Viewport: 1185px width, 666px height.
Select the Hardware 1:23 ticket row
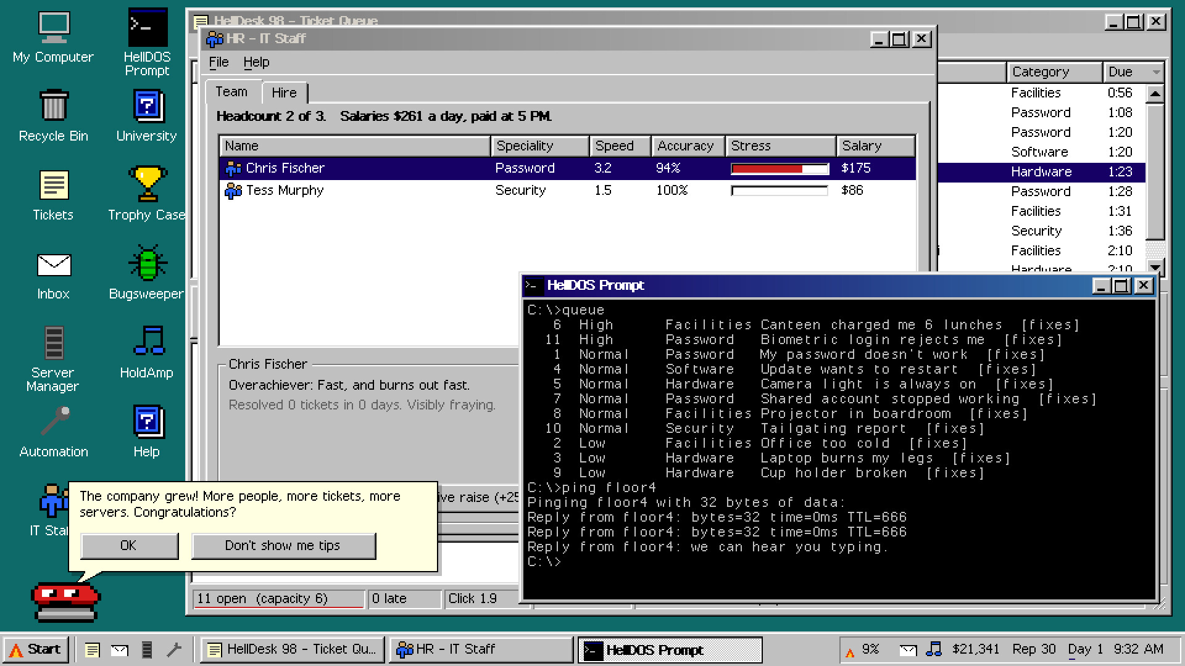click(1041, 172)
